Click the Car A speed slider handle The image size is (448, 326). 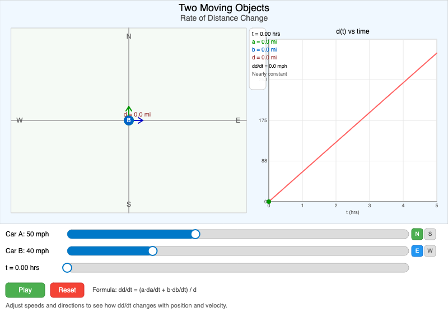coord(195,234)
